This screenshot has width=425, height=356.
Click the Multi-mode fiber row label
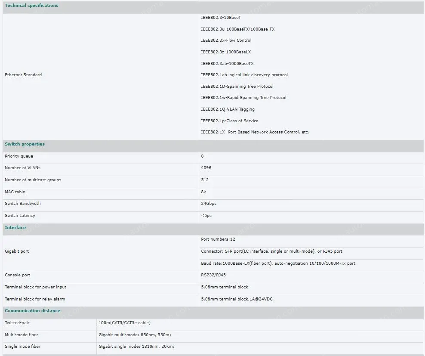click(x=22, y=335)
